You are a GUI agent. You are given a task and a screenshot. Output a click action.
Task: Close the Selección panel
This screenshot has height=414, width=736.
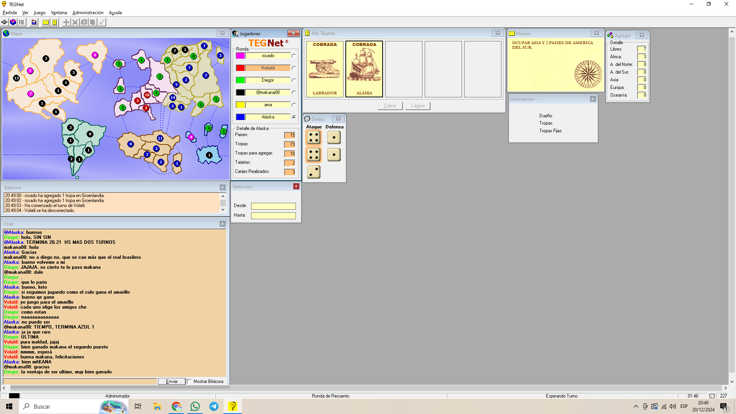[296, 186]
